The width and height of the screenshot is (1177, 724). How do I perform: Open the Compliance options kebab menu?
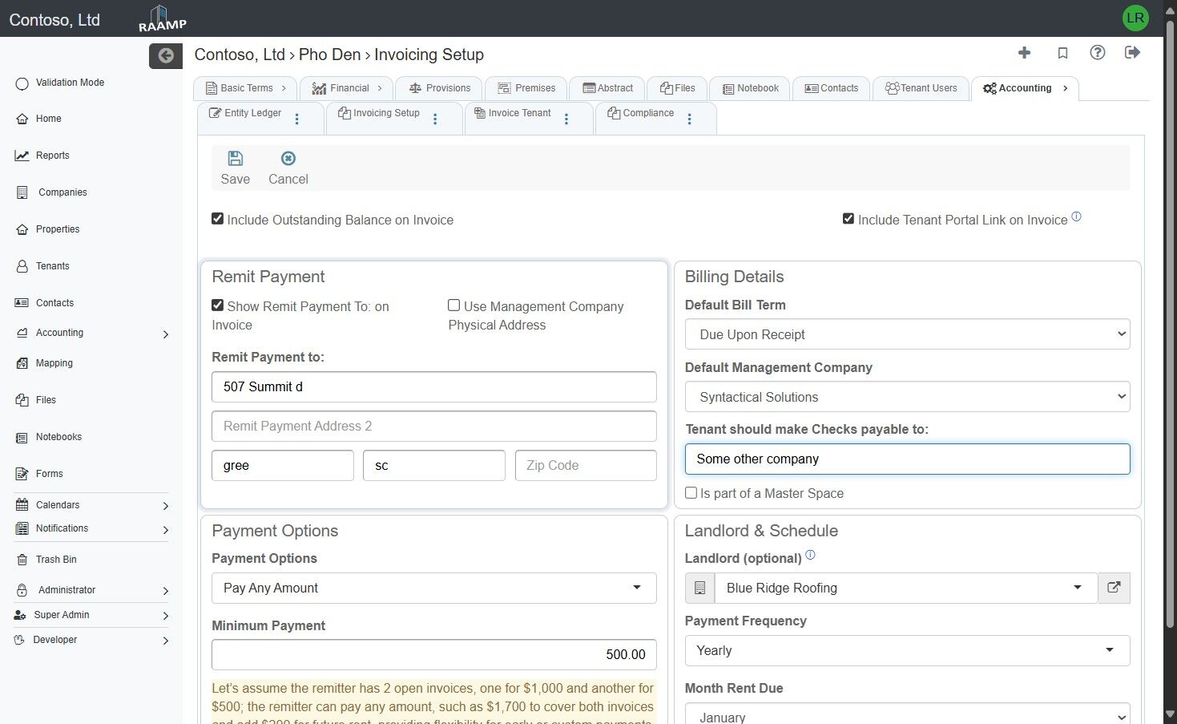tap(689, 119)
